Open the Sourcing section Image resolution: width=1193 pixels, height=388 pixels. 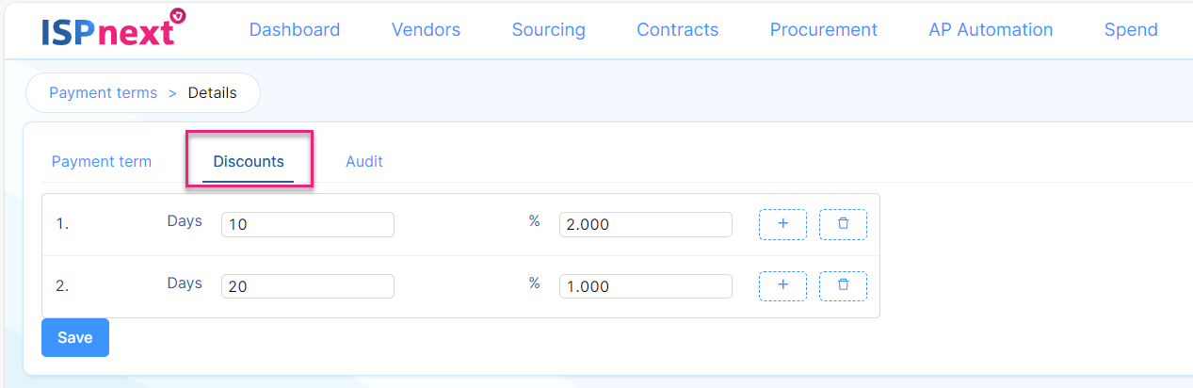(548, 29)
